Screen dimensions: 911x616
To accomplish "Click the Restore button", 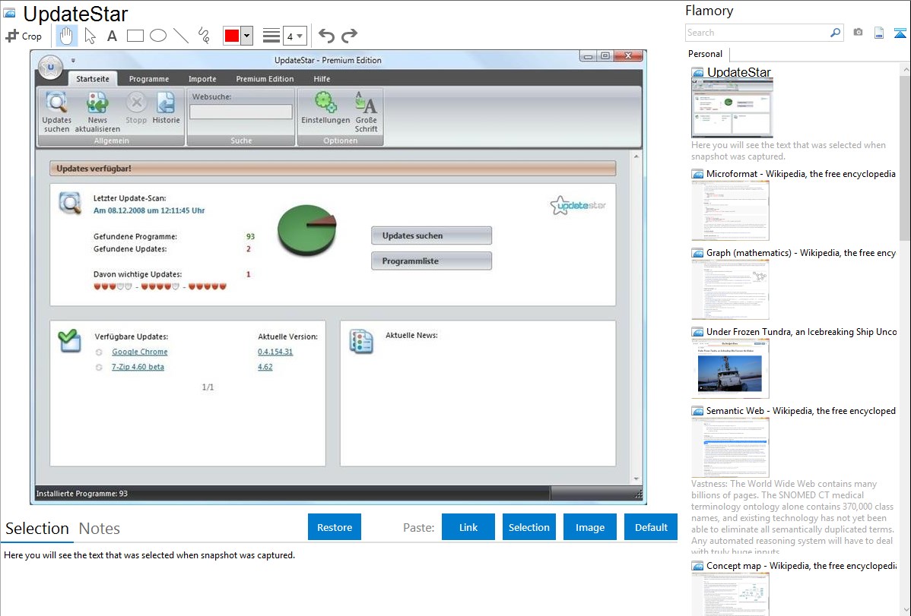I will pyautogui.click(x=335, y=527).
